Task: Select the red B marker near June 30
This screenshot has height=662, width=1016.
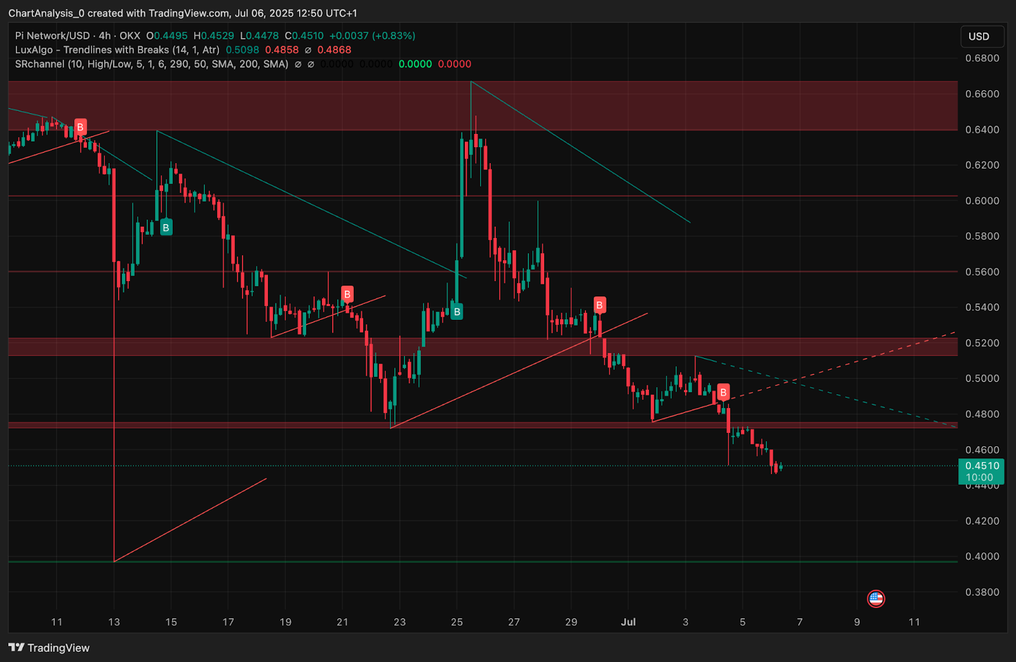Action: 599,305
